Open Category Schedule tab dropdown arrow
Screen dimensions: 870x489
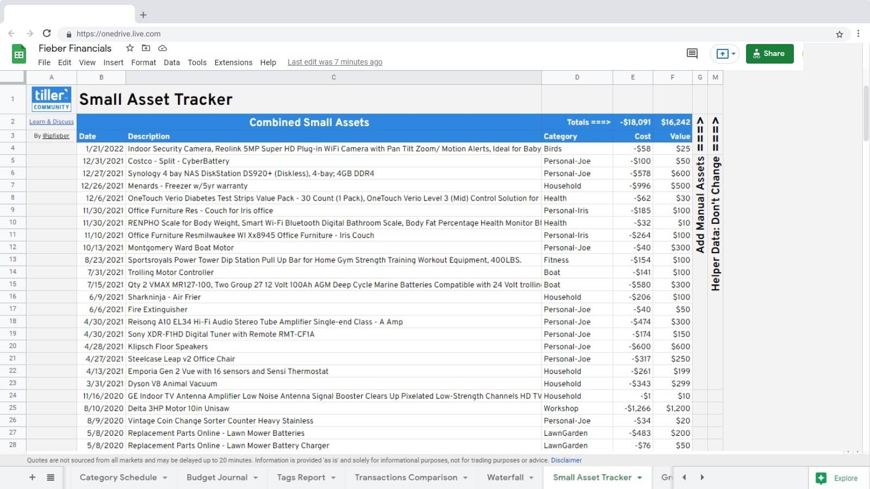point(165,478)
